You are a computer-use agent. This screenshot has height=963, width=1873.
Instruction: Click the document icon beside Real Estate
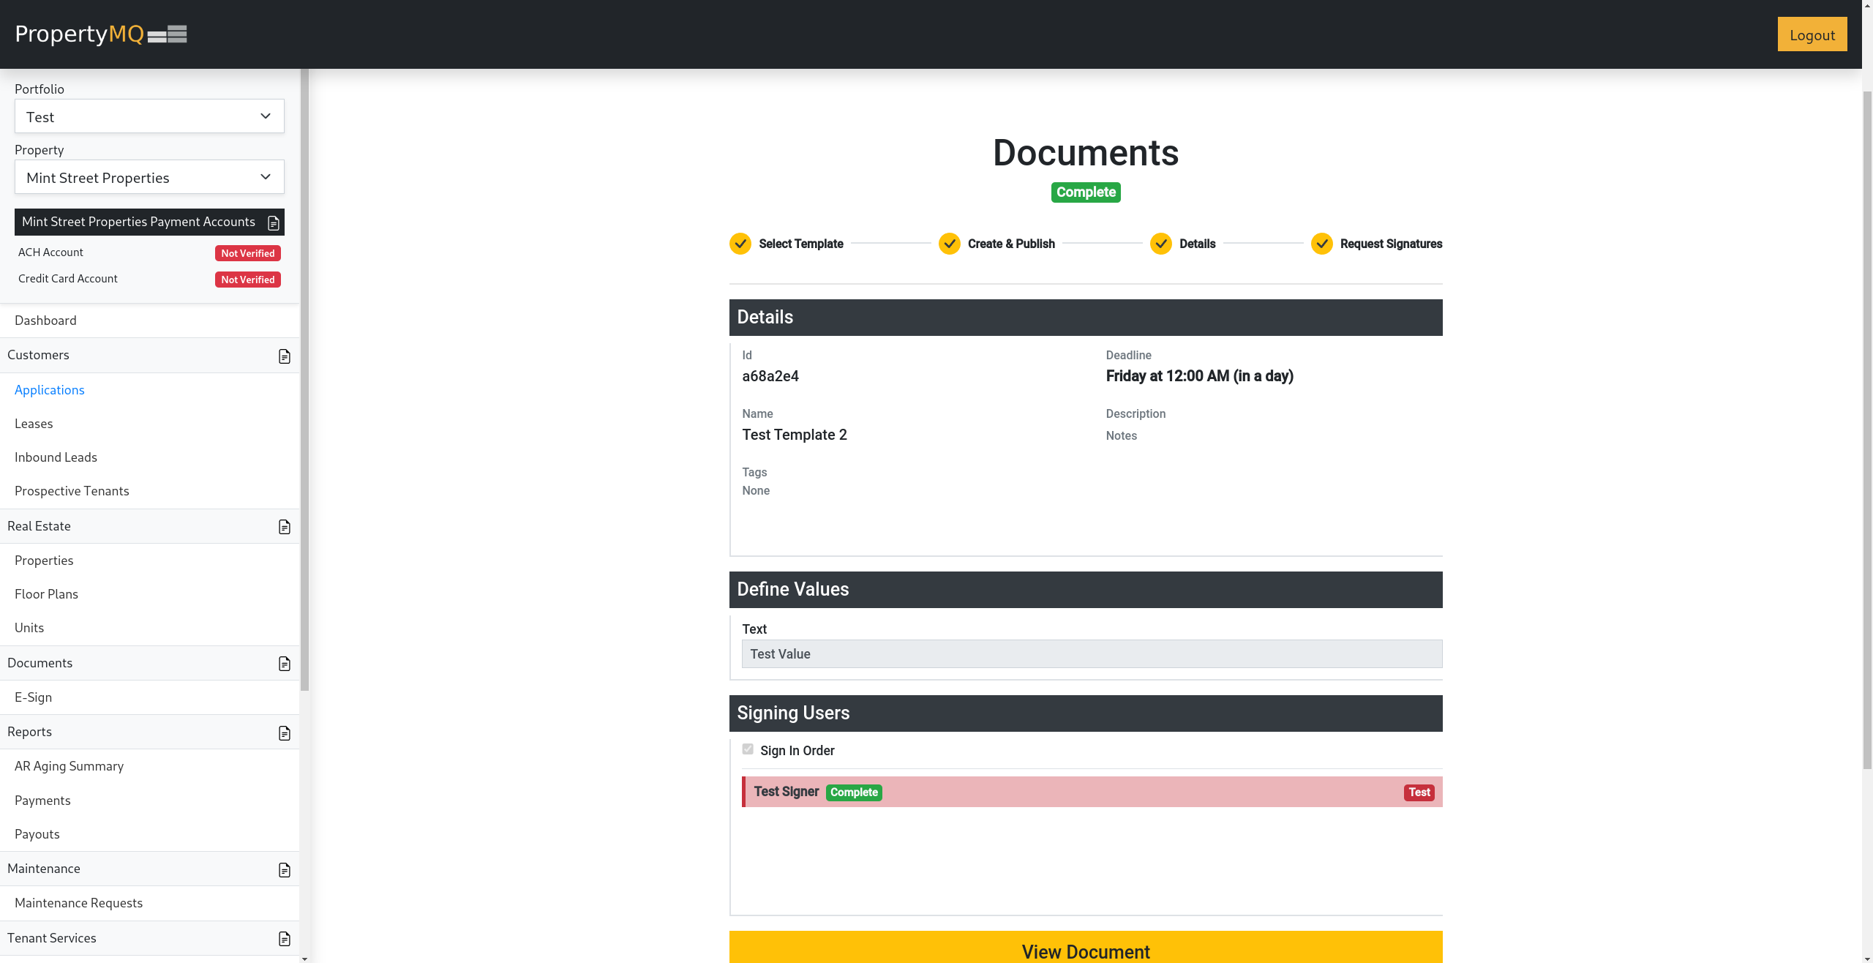tap(284, 527)
